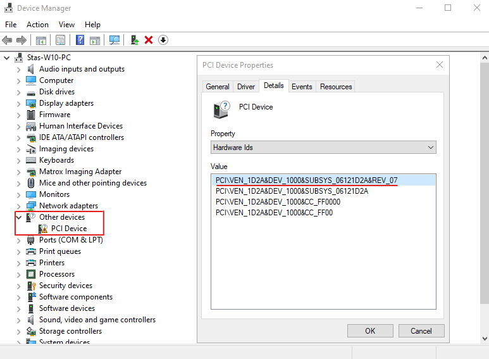
Task: Open the Property dropdown showing Hardware Ids
Action: pyautogui.click(x=323, y=148)
